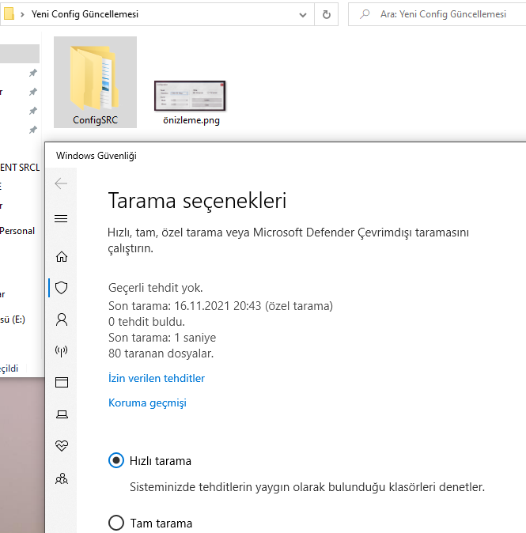Click the '80 taranan dosyalar.' text
Viewport: 526px width, 533px height.
pyautogui.click(x=161, y=353)
